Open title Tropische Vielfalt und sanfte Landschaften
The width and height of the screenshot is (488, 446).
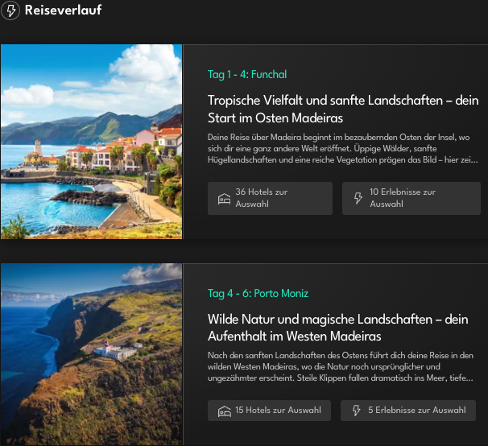tap(343, 109)
